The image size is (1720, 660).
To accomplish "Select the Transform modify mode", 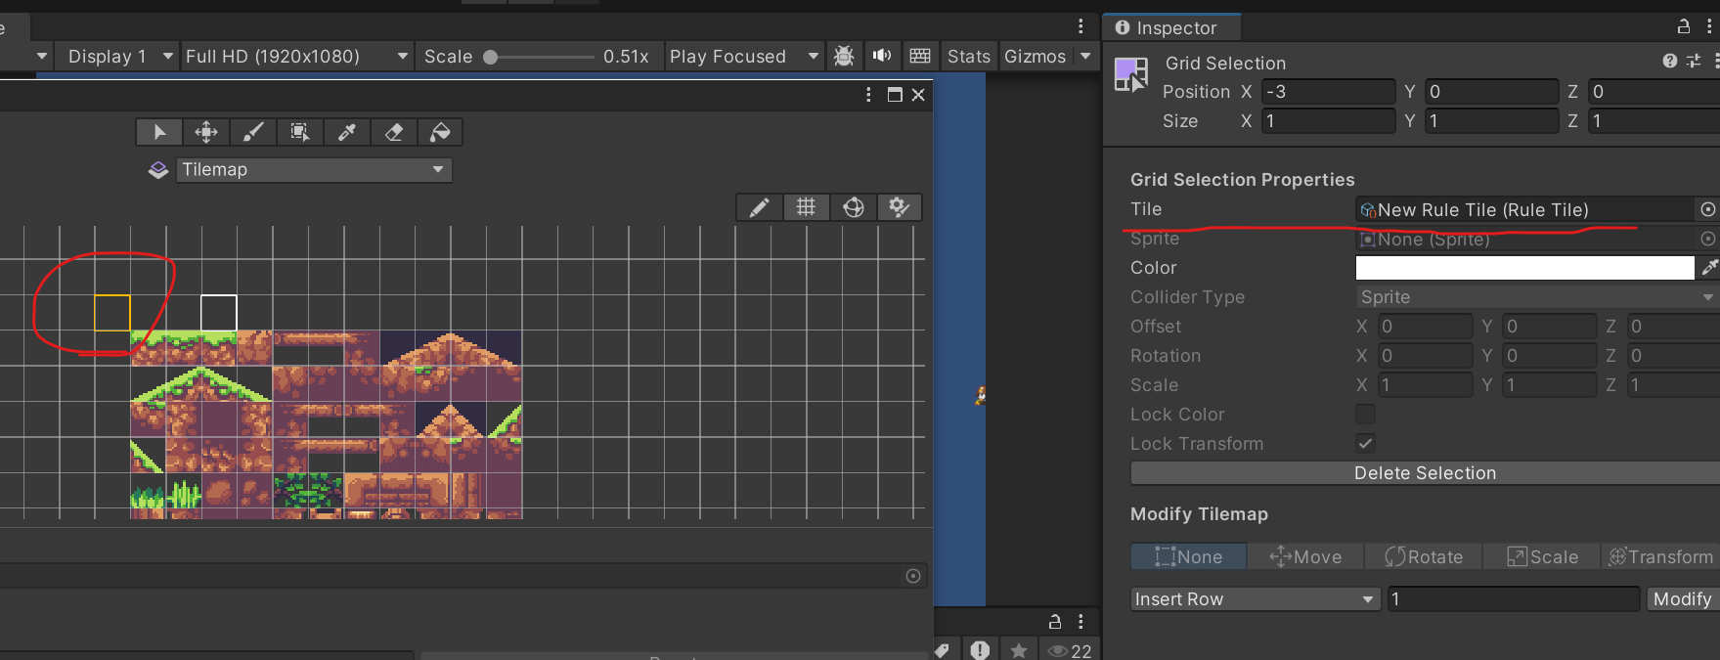I will point(1660,557).
